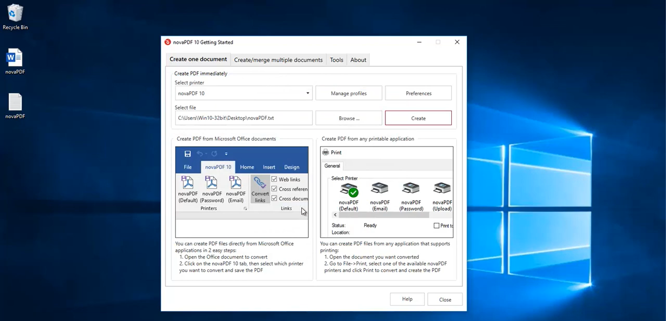Click the Printers group dialog launcher icon

tap(245, 209)
